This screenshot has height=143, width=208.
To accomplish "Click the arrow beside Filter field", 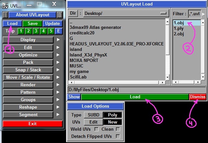I will 204,14.
